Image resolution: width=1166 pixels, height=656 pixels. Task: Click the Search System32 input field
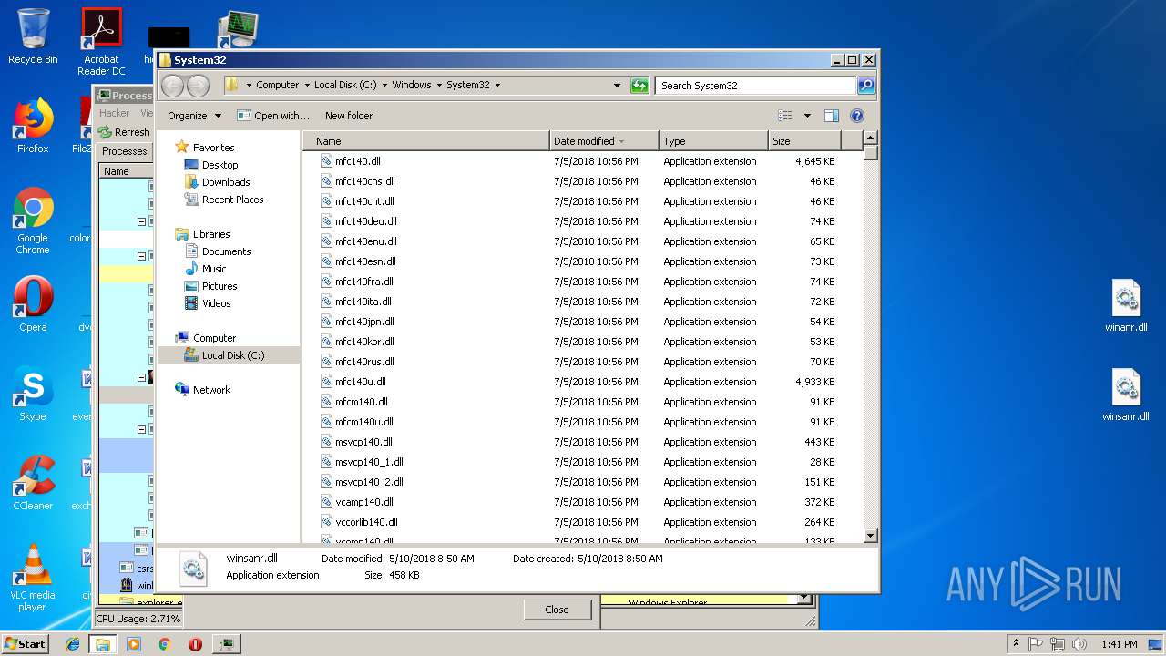pyautogui.click(x=755, y=86)
